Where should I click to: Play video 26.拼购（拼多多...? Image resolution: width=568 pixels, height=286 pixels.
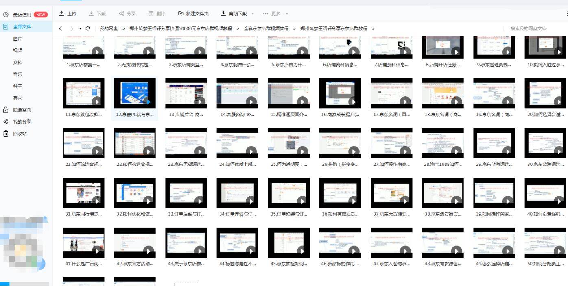coord(354,151)
